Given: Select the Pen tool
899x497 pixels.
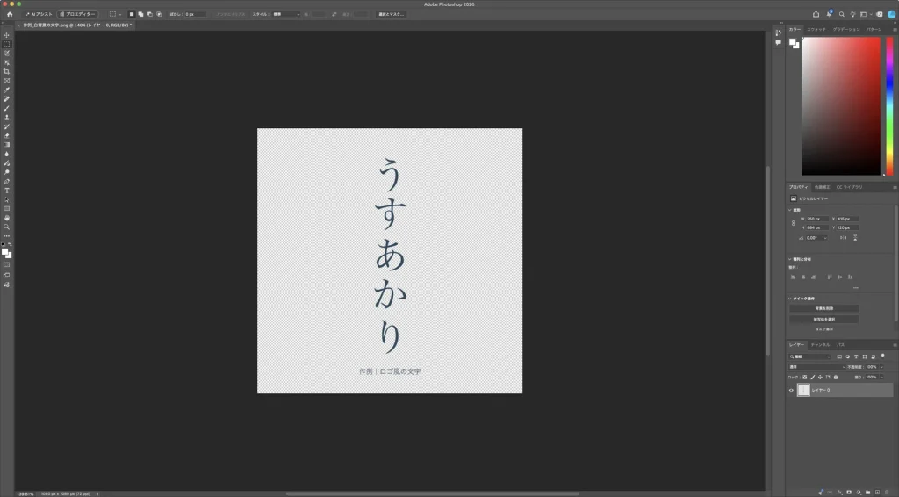Looking at the screenshot, I should pos(7,182).
